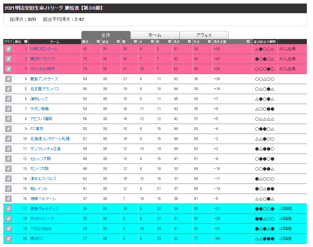
Task: Click the graph icon beside ヴィッセル神戸
Action: 8,69
